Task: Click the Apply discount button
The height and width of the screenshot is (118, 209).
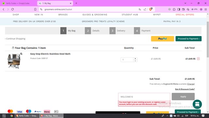Action: [183, 97]
